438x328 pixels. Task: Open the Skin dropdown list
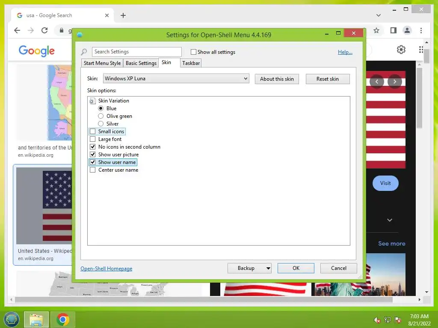(x=176, y=79)
